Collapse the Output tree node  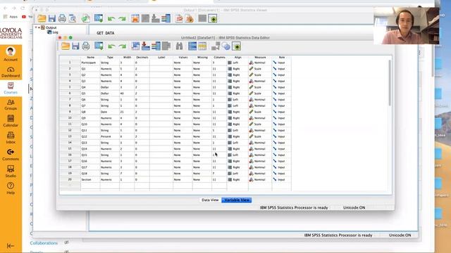coord(36,27)
